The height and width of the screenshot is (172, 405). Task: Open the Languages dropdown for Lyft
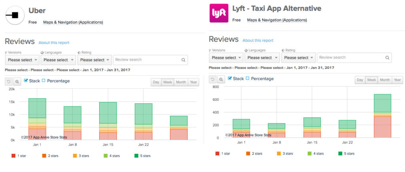tap(262, 58)
